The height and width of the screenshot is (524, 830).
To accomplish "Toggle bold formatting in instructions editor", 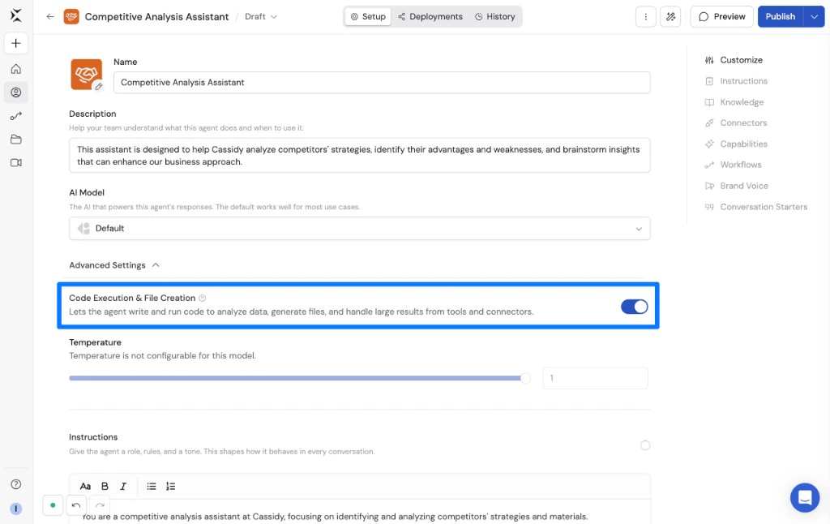I will [105, 486].
